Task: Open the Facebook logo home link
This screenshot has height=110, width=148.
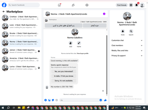Action: 4,5
